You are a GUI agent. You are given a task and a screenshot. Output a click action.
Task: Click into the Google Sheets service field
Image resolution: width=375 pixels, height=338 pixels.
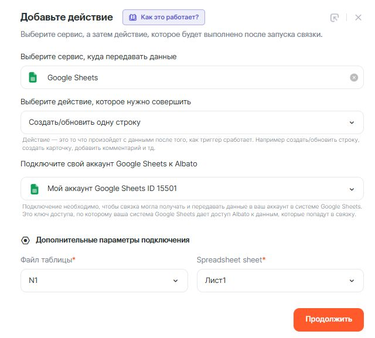[193, 77]
